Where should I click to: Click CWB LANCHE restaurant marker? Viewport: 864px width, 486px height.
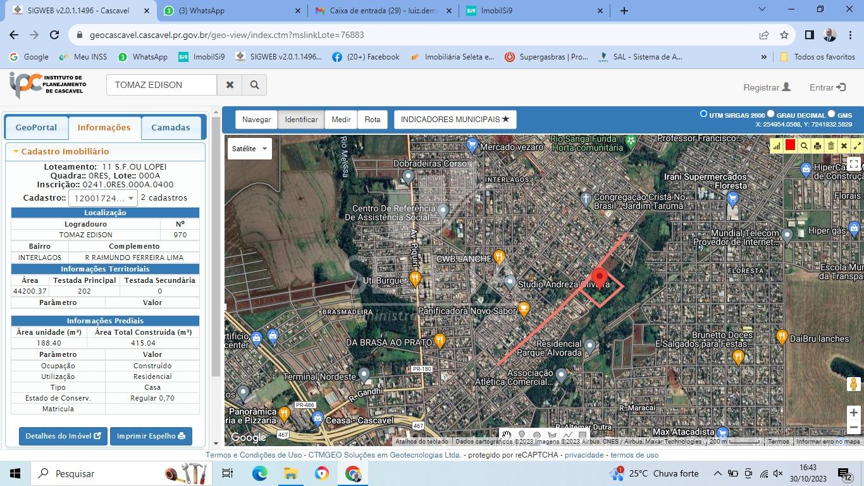point(499,258)
